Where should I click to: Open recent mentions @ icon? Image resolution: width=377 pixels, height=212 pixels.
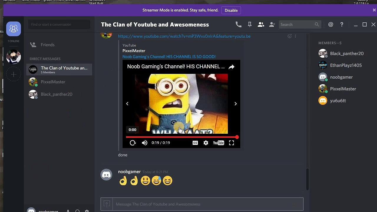pos(331,24)
